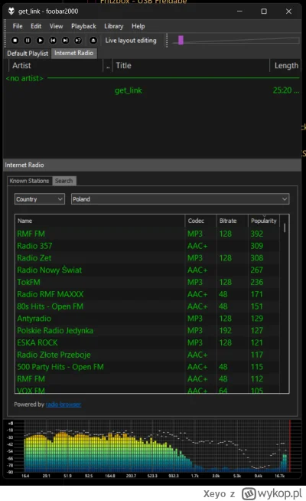Click the Internet Radio panel header
This screenshot has height=501, width=306.
coord(152,165)
